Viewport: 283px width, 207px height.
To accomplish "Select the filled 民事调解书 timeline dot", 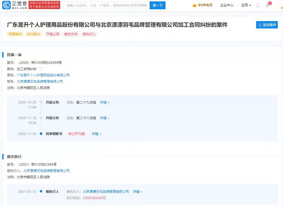I will pos(41,134).
